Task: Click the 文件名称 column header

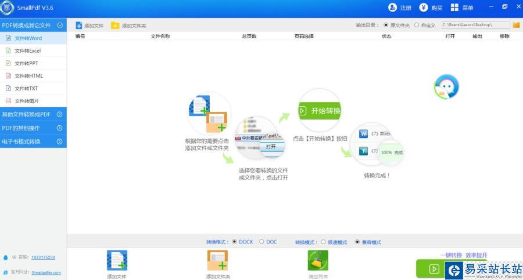Action: pos(160,36)
